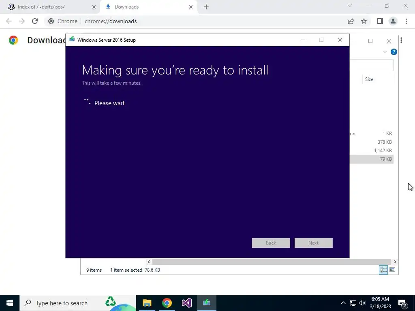Reload the Downloads page
Screen dimensions: 415x311
pos(35,21)
